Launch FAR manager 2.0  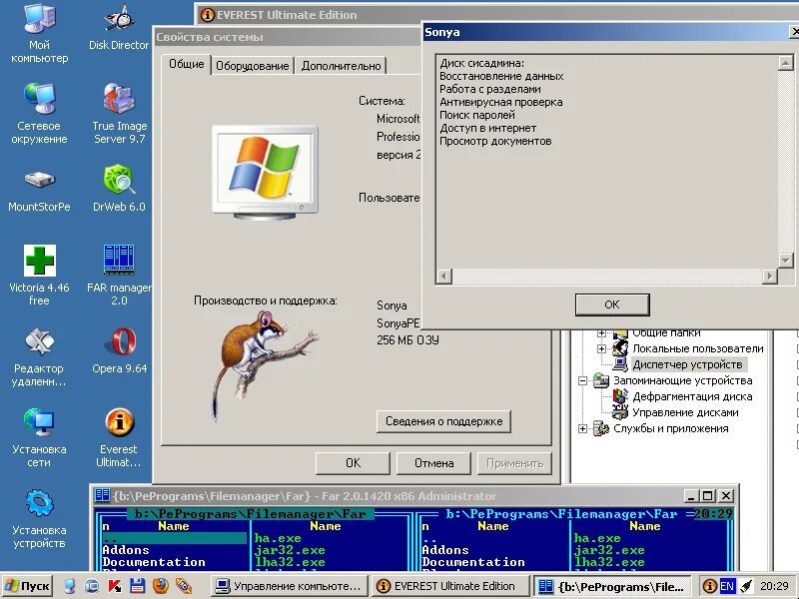119,262
